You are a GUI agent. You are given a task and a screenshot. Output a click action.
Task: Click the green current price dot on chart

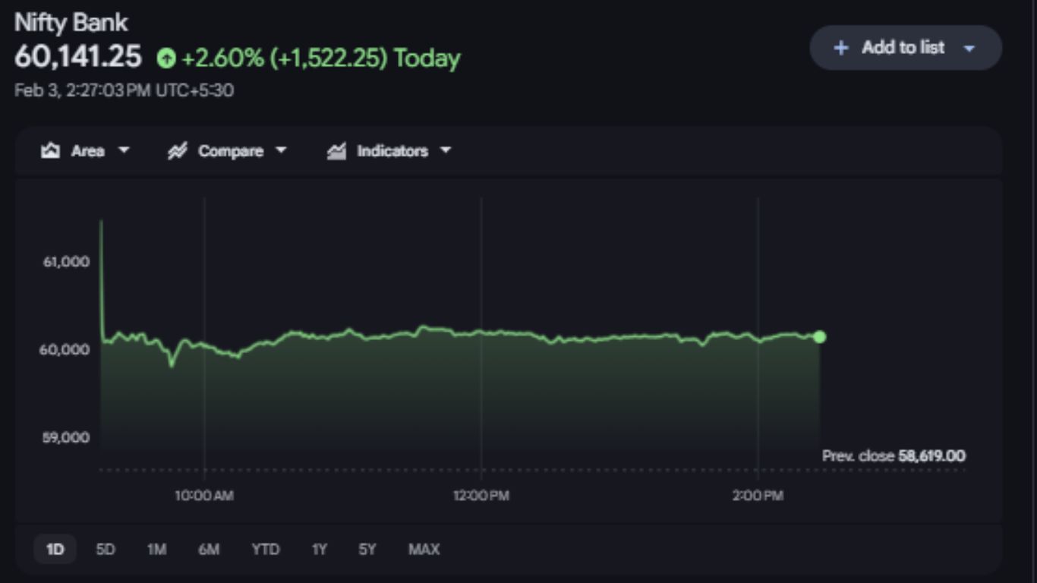pyautogui.click(x=819, y=337)
